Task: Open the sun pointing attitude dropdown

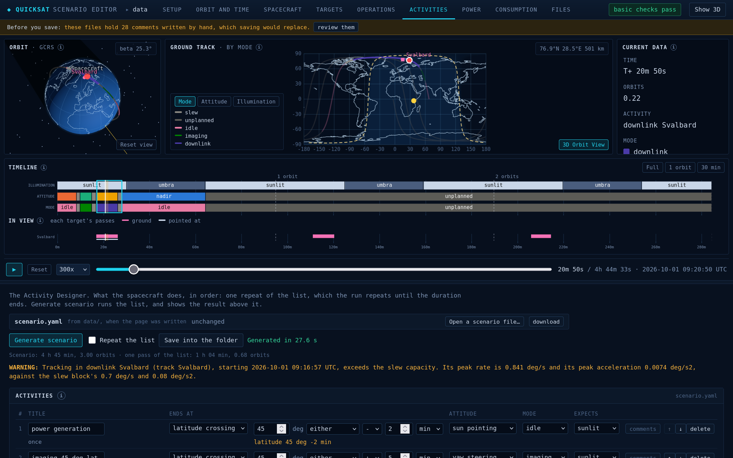Action: [483, 428]
